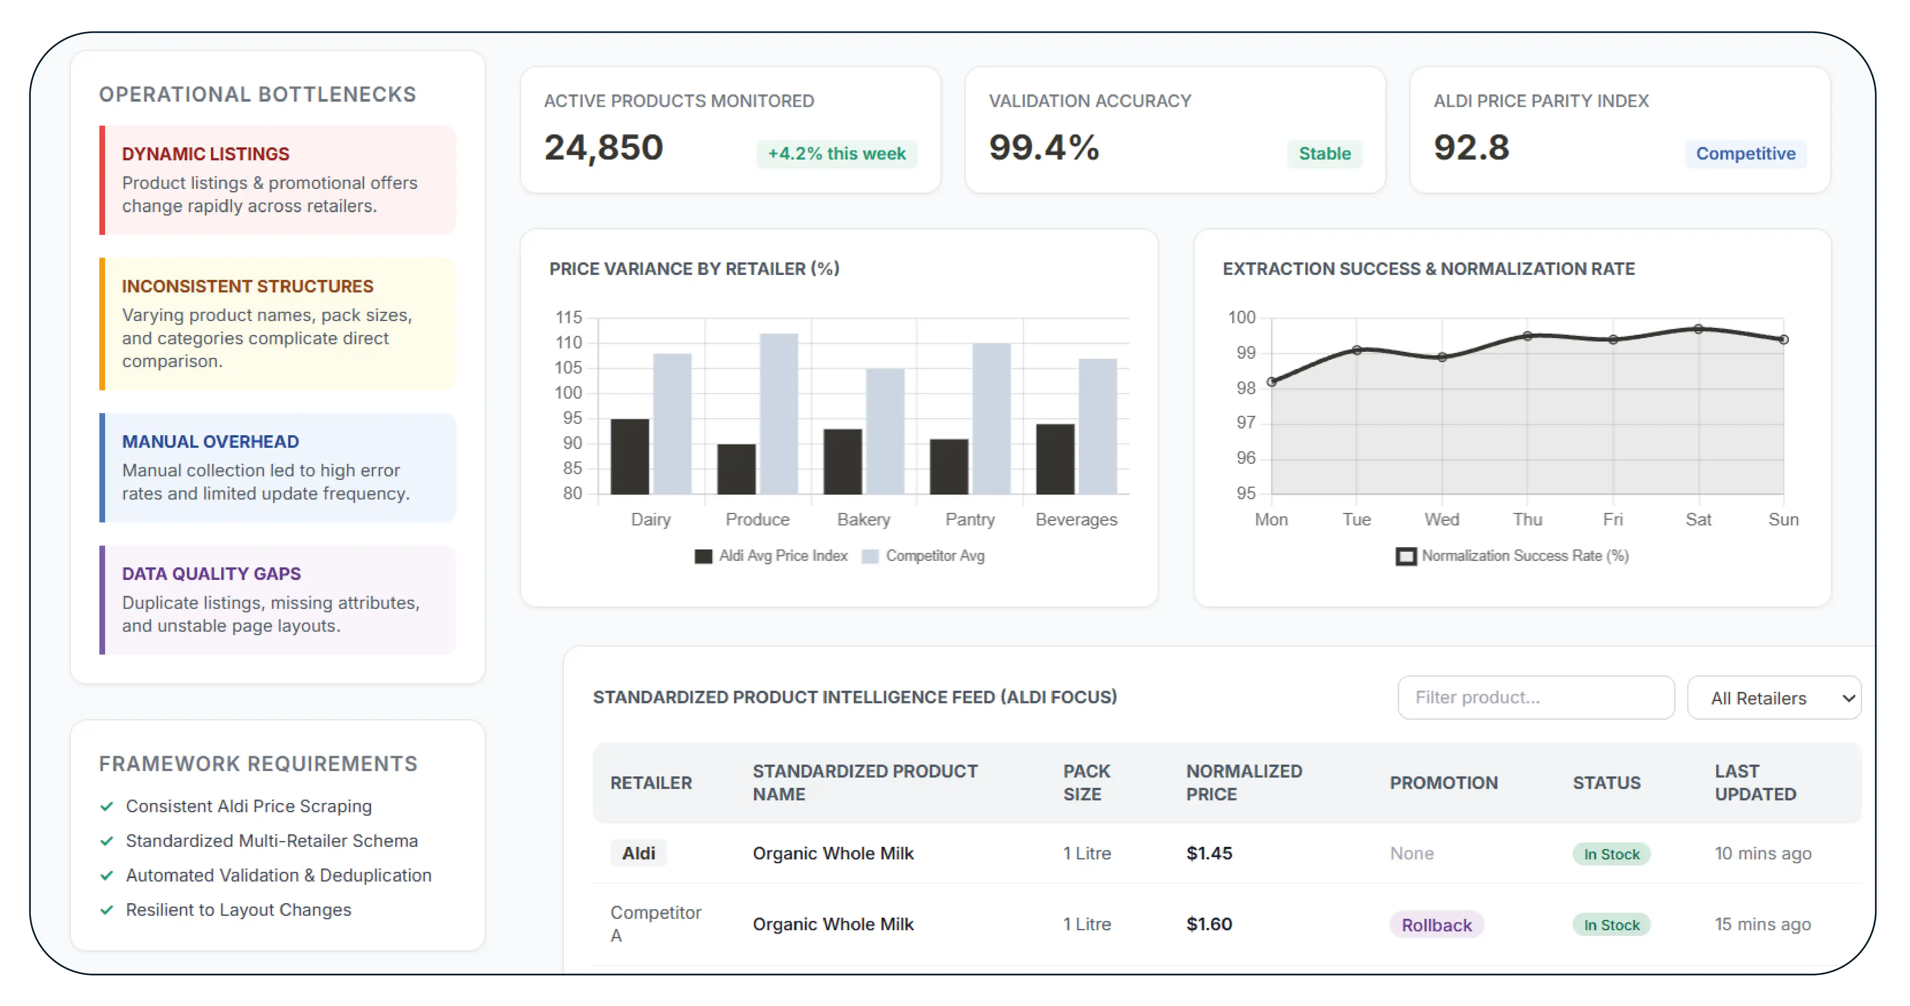Toggle the Aldi Avg Price Index legend swatch
Image resolution: width=1910 pixels, height=1006 pixels.
[x=703, y=556]
